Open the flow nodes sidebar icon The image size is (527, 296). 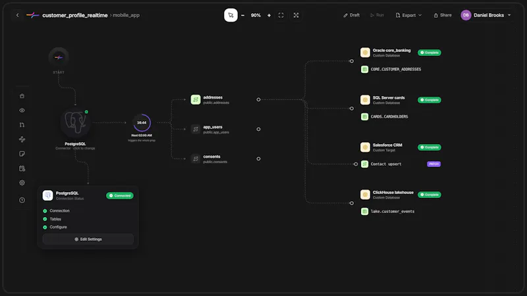22,139
